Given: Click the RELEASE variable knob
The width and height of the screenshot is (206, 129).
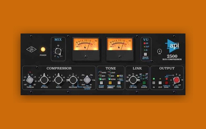Looking at the screenshot, I should pos(87,80).
